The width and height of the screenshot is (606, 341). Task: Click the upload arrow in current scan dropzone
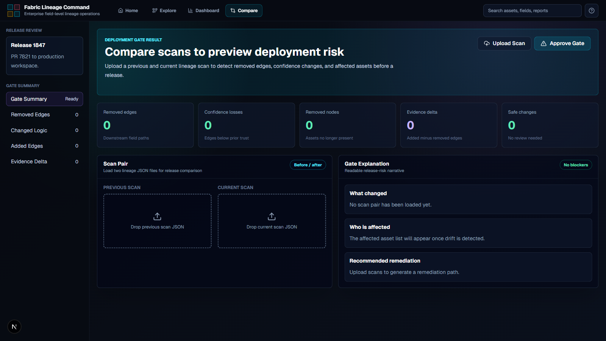click(272, 216)
